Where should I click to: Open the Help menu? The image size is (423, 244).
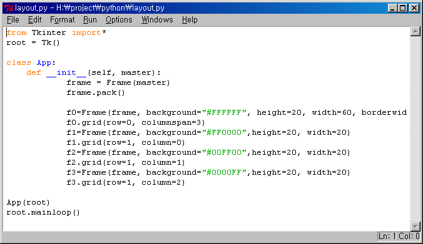point(190,19)
